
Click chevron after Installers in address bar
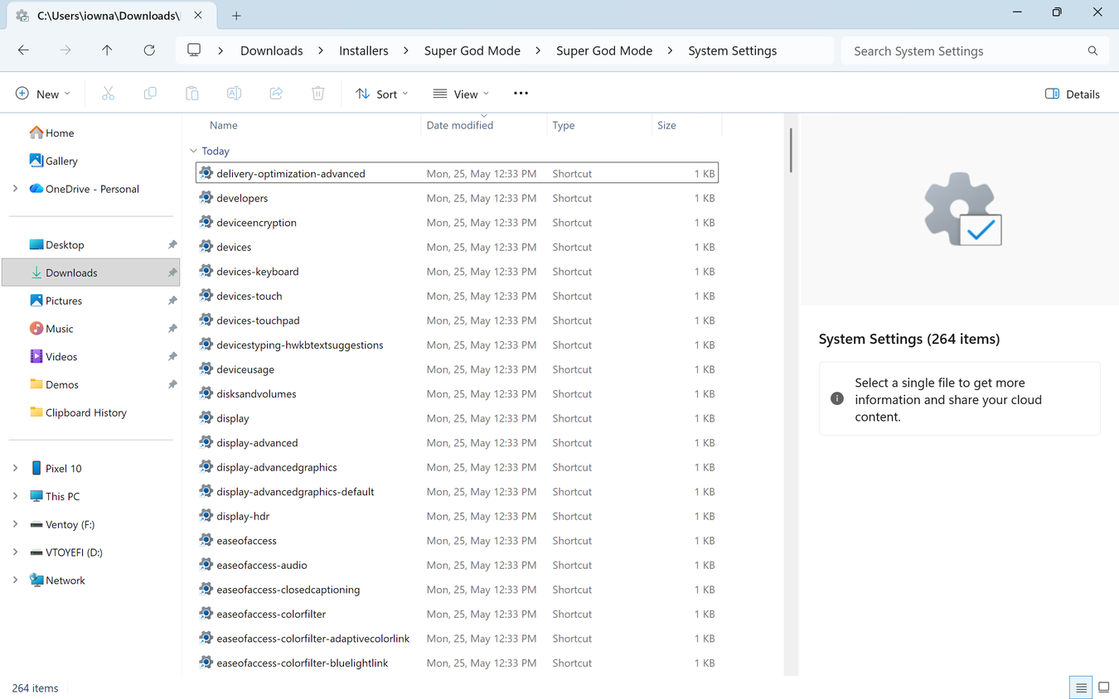(406, 51)
